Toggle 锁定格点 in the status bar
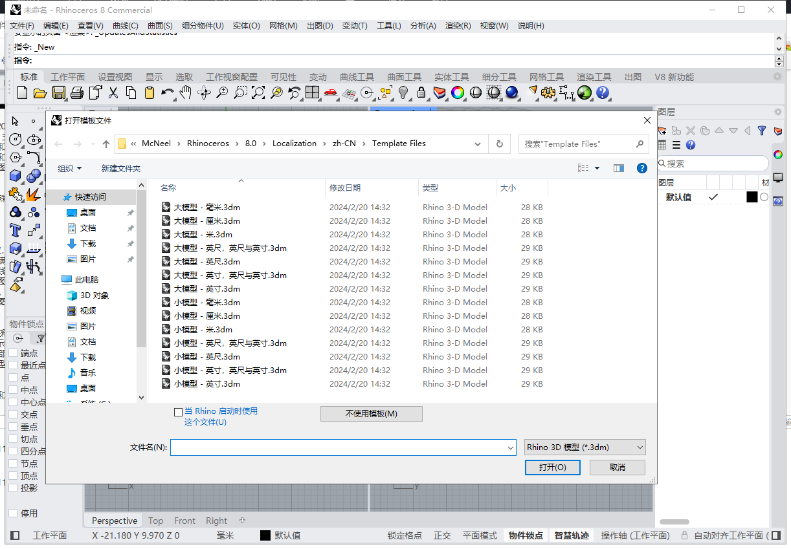The height and width of the screenshot is (549, 791). click(405, 535)
